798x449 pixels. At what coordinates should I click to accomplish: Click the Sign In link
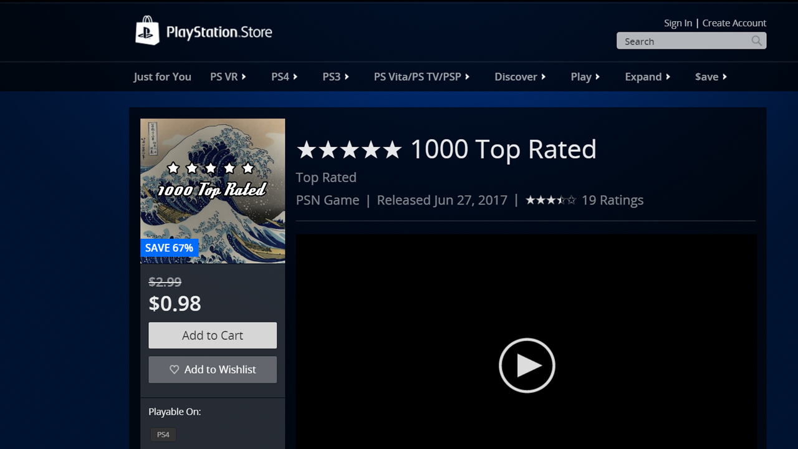coord(678,23)
